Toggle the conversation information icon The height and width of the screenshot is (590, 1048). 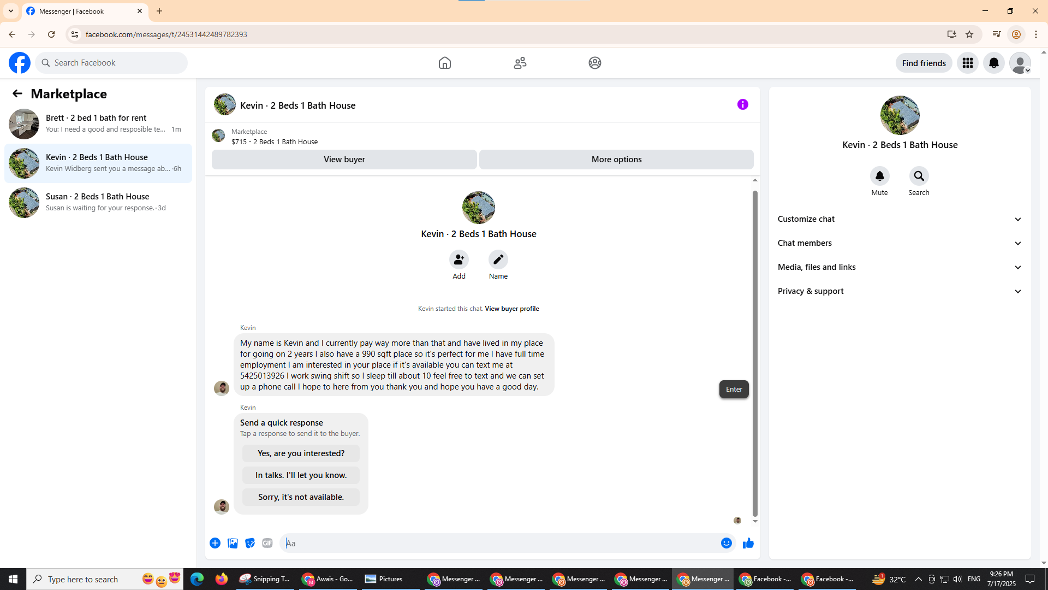point(743,104)
